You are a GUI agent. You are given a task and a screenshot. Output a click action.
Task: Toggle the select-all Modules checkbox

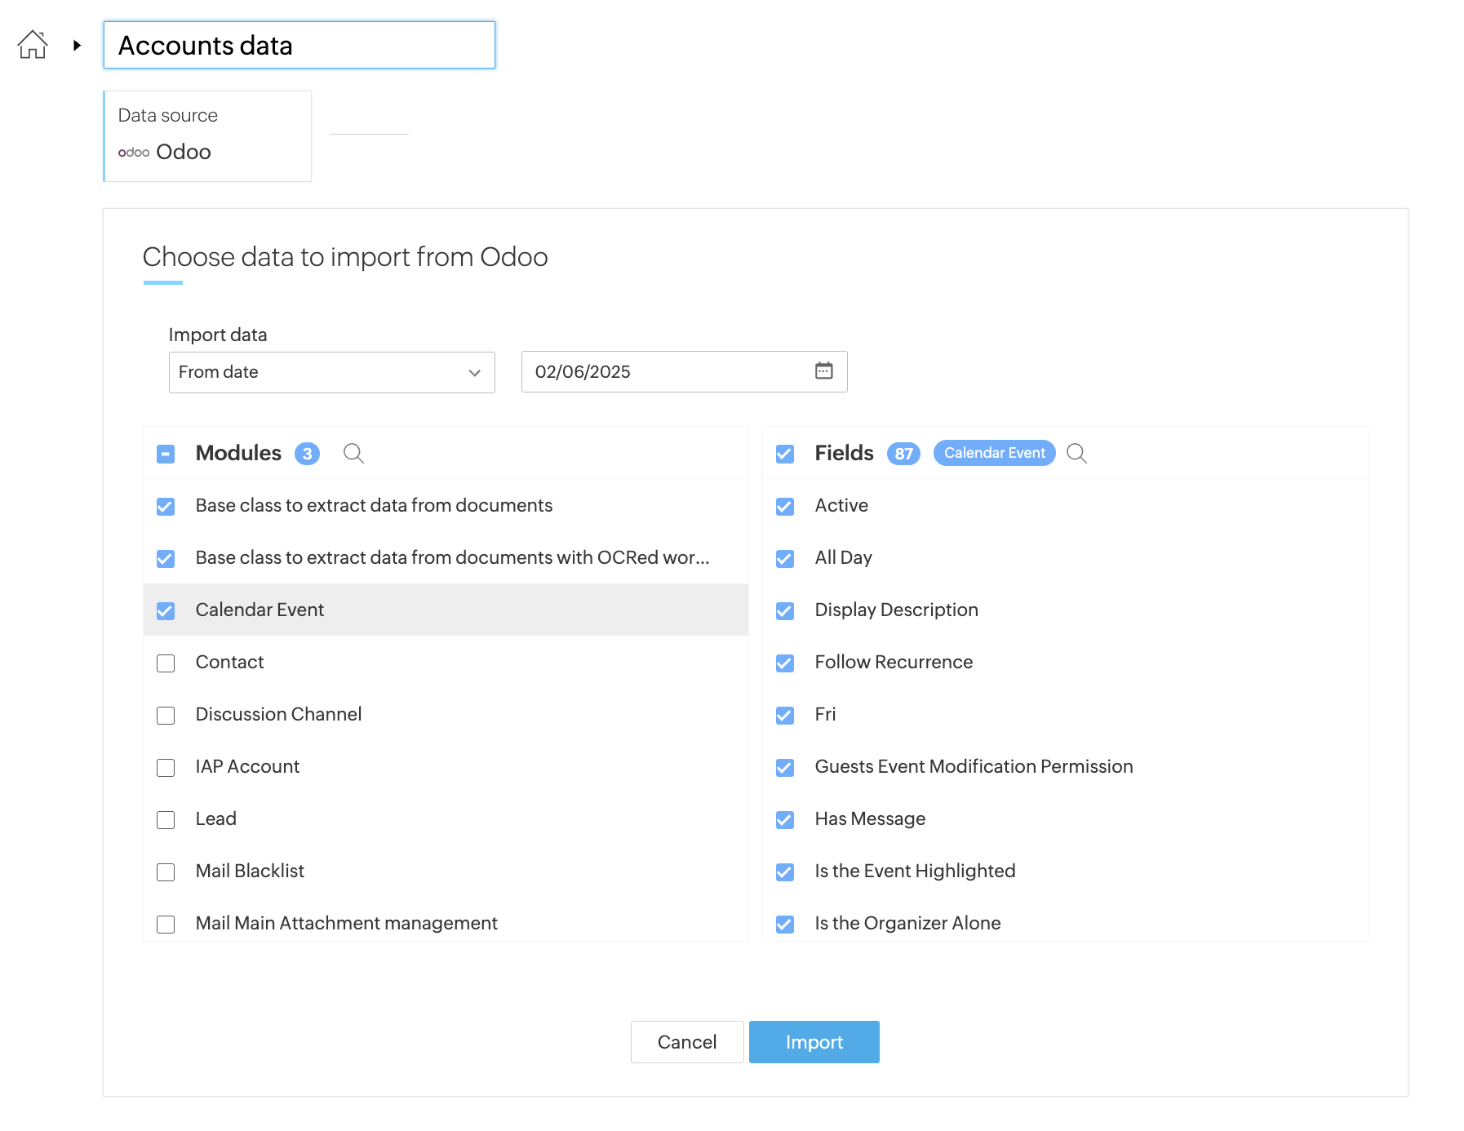point(166,454)
